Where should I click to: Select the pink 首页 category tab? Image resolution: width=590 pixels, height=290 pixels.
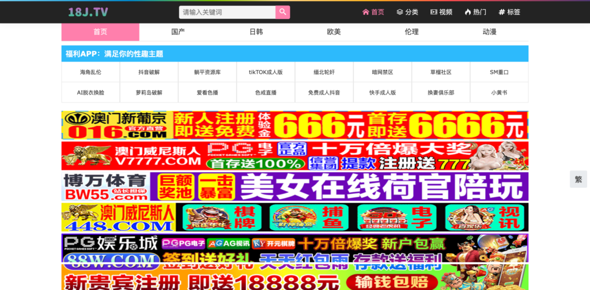[x=100, y=32]
